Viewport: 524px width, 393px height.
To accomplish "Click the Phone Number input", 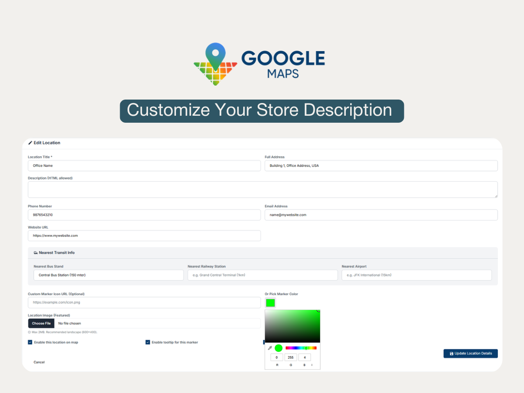I will [144, 215].
